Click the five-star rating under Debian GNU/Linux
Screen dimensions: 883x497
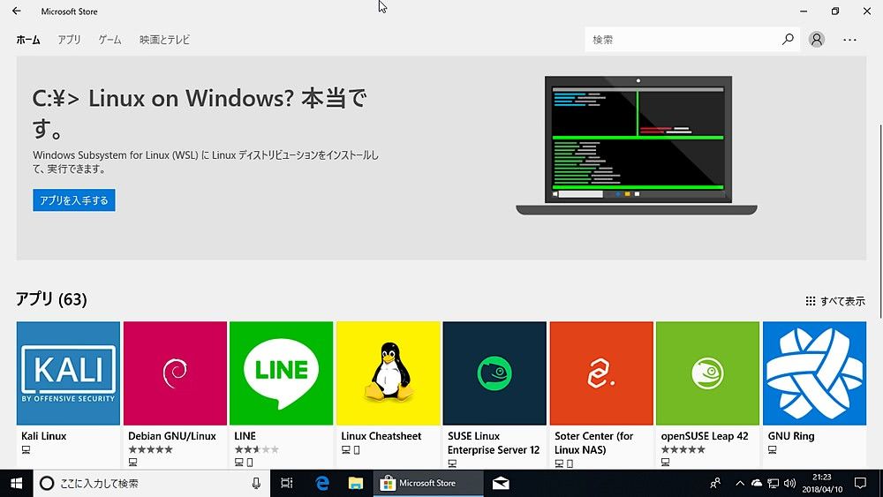150,449
